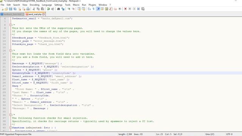
Task: Toggle show all characters pilcrow icon
Action: (93, 9)
